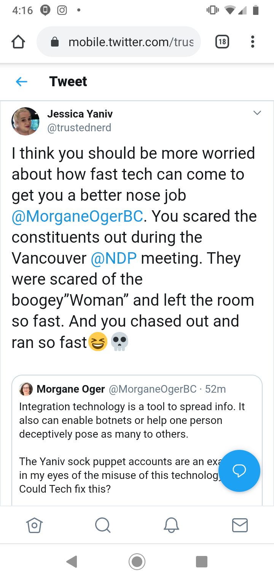Tap the @NDP mention link
Image resolution: width=274 pixels, height=580 pixels.
coord(113,258)
